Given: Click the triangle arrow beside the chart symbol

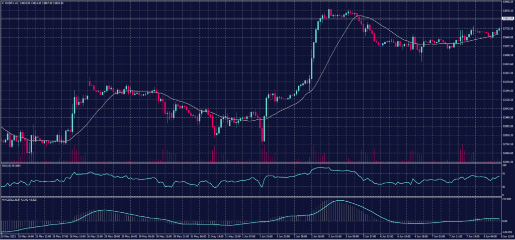Looking at the screenshot, I should pyautogui.click(x=3, y=3).
